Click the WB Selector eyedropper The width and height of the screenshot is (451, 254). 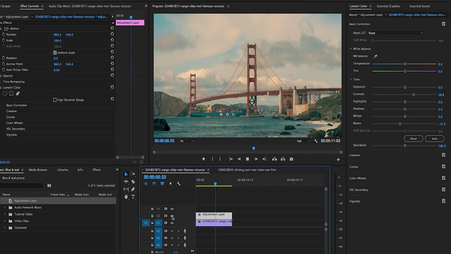(x=375, y=56)
